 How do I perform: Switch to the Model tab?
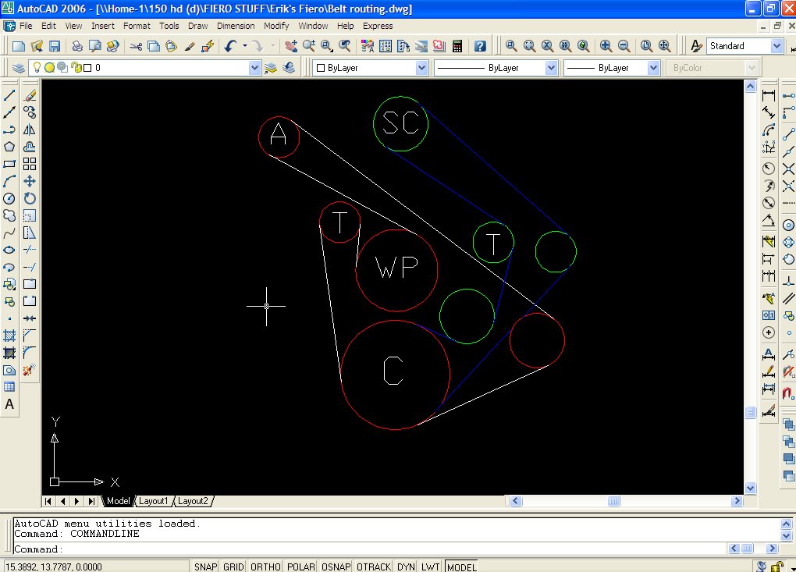(x=119, y=501)
